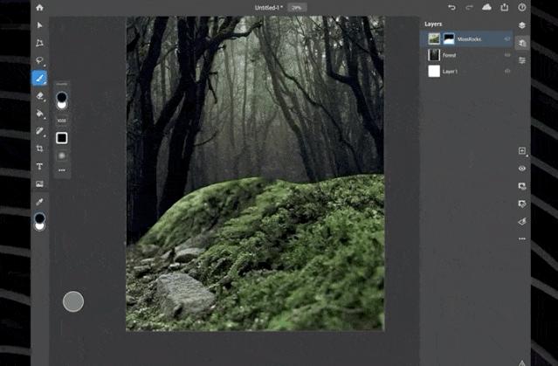The image size is (558, 366).
Task: Pick the Paint Bucket fill tool
Action: (x=39, y=114)
